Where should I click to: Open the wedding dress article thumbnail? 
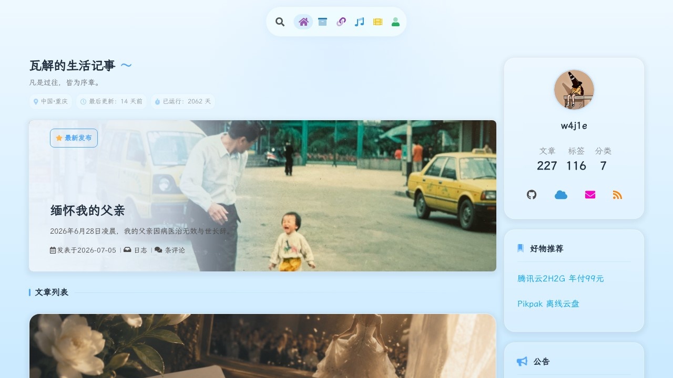pyautogui.click(x=263, y=346)
